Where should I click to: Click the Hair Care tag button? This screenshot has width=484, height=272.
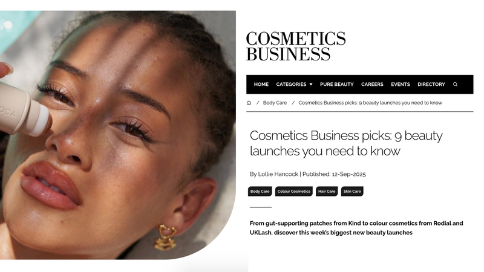click(x=327, y=191)
